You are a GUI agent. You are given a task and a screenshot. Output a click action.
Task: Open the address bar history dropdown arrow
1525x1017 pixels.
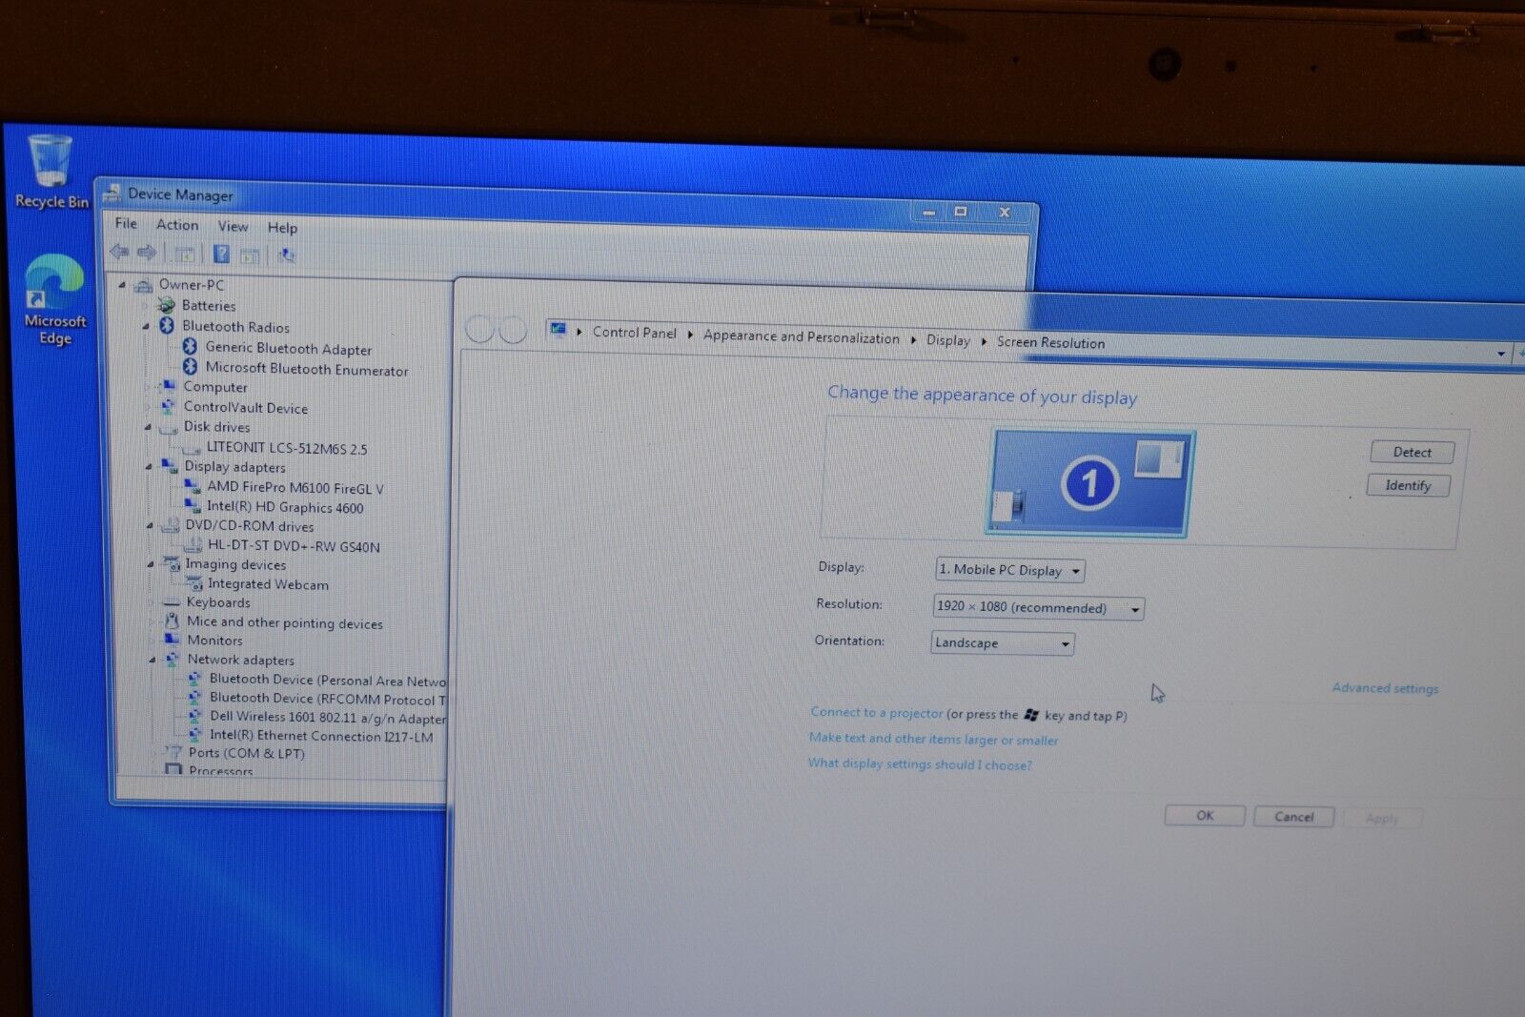[1501, 354]
